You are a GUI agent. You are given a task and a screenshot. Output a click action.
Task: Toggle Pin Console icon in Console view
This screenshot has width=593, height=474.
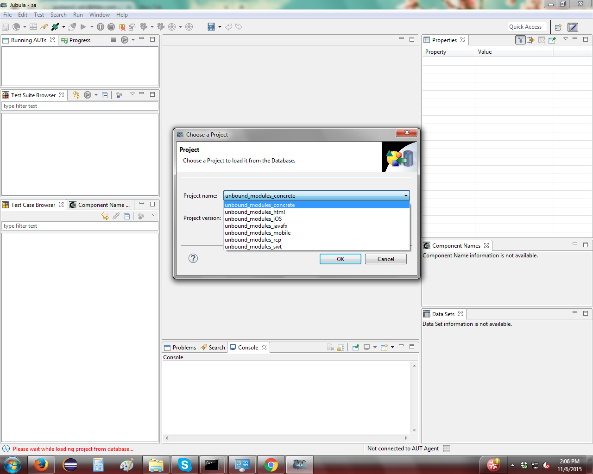356,347
